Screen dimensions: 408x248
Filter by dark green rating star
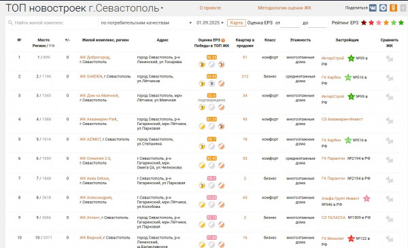401,23
